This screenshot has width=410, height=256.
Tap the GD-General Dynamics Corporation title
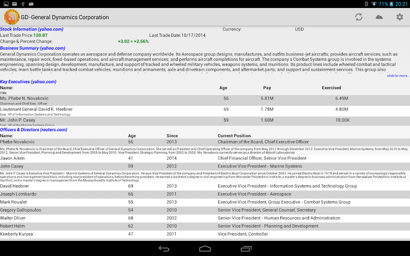[65, 17]
